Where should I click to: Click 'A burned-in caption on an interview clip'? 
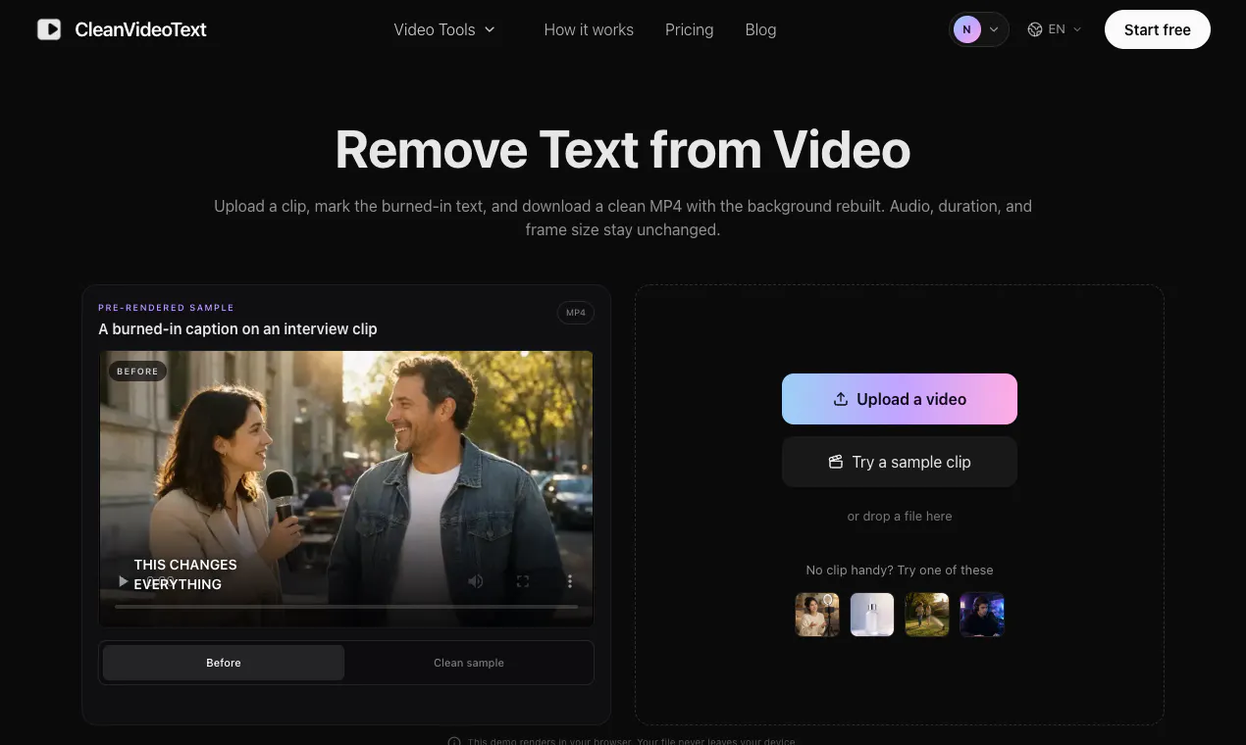coord(237,329)
